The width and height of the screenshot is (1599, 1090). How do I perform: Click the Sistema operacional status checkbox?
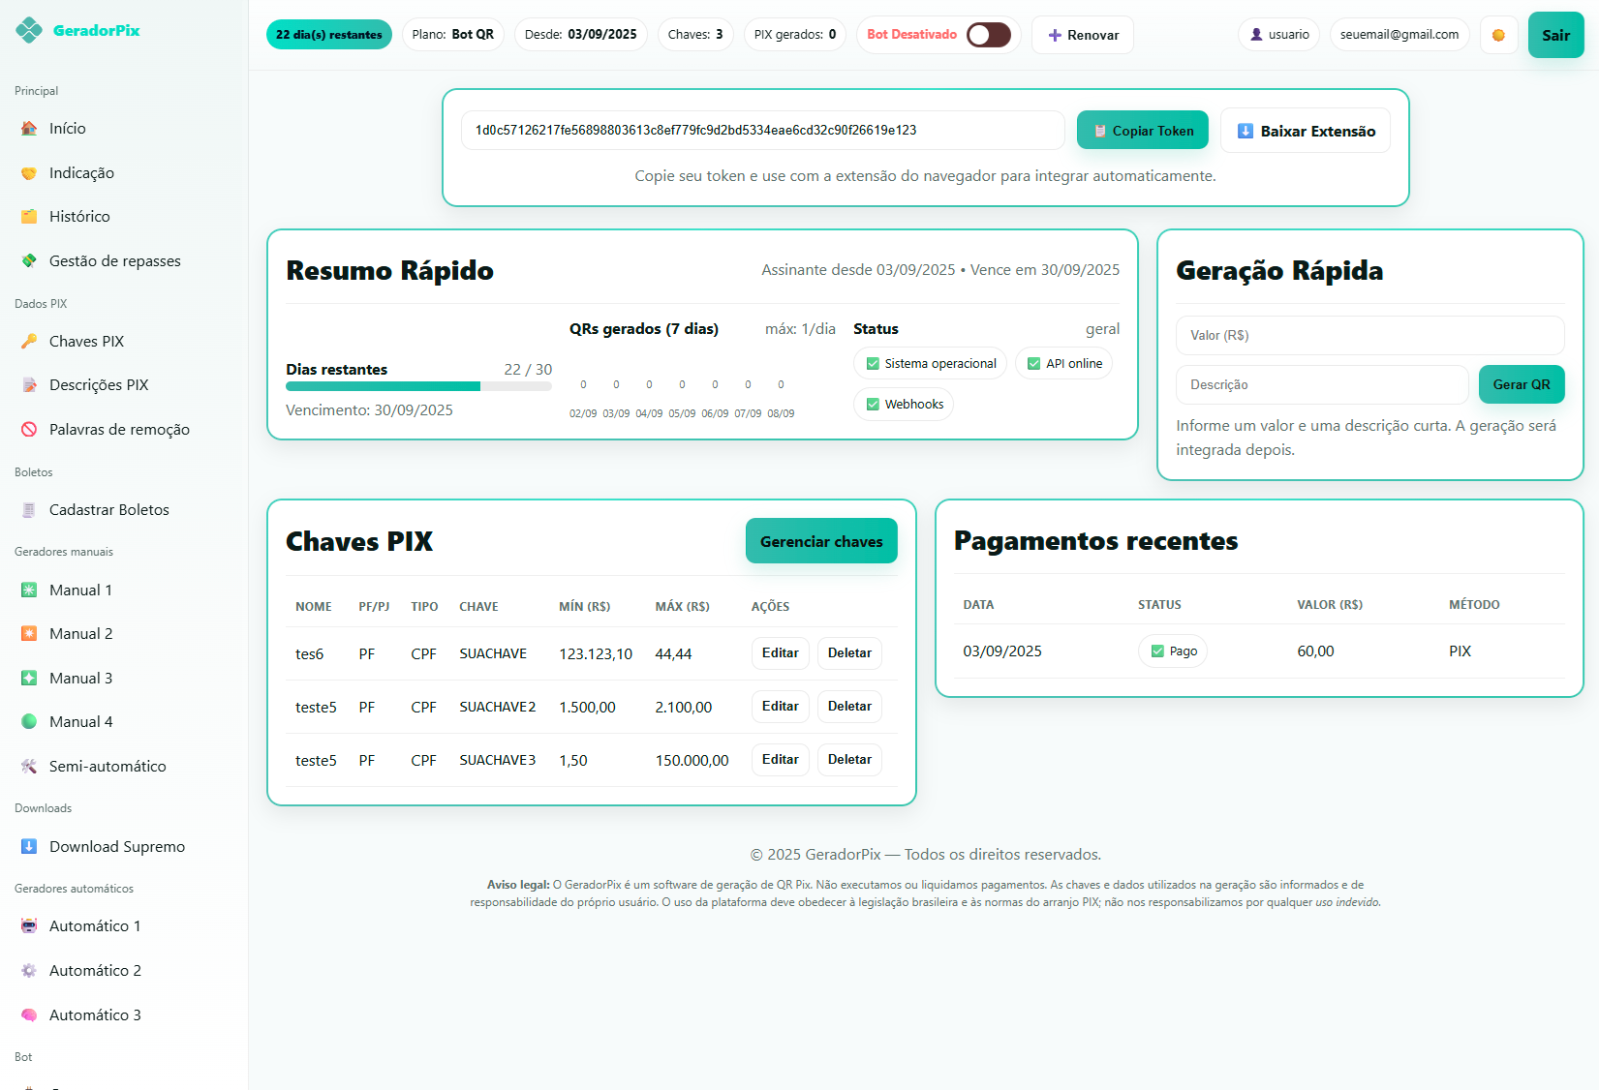point(874,364)
